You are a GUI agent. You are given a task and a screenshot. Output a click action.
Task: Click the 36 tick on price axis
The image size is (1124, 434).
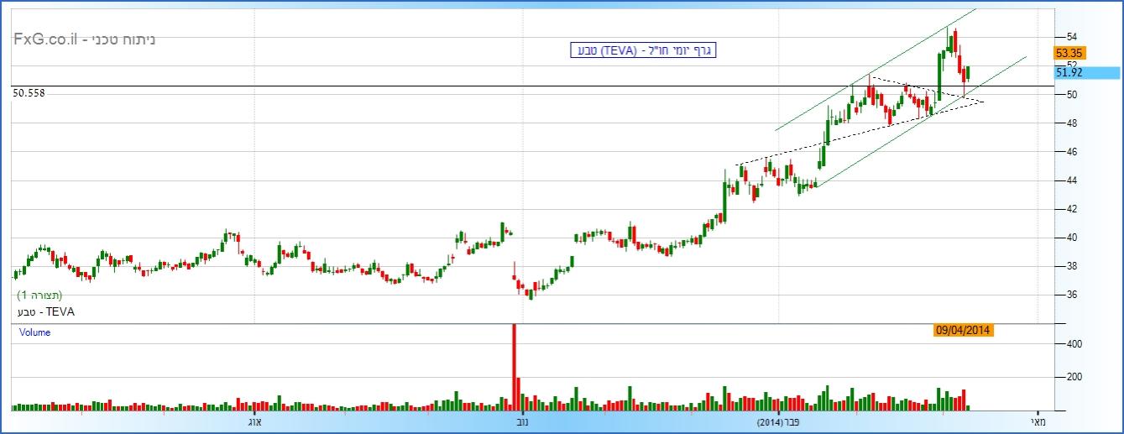(1072, 295)
